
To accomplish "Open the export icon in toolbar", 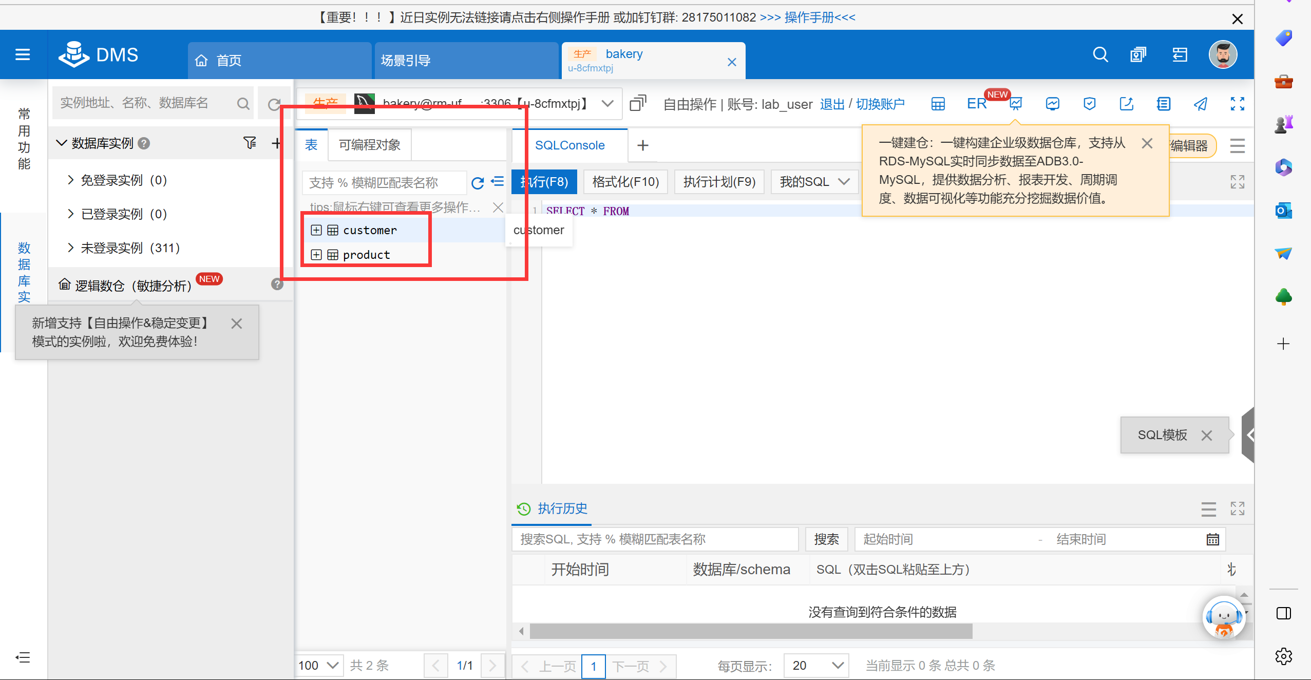I will tap(1126, 104).
